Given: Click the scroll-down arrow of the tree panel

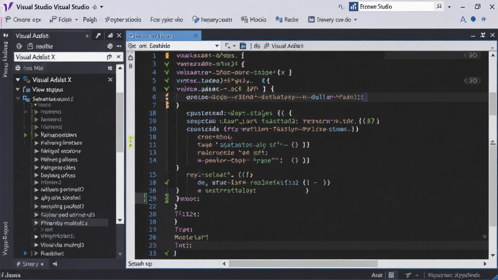Looking at the screenshot, I should (120, 220).
